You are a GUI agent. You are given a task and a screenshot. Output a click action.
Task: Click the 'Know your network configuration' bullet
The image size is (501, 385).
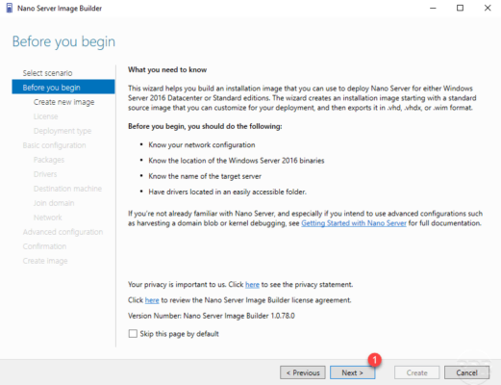pyautogui.click(x=202, y=145)
